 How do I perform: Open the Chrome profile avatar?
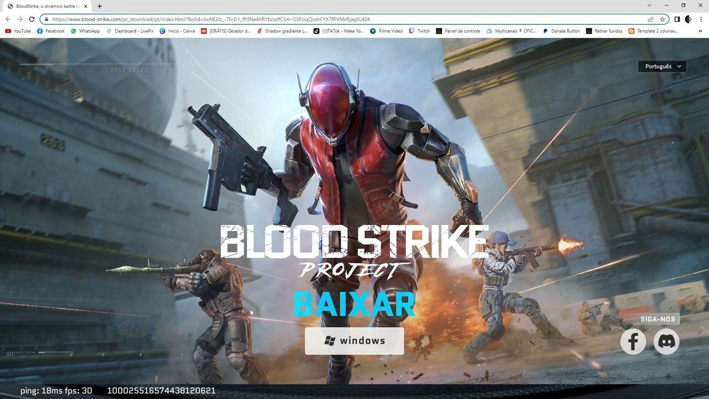click(689, 19)
